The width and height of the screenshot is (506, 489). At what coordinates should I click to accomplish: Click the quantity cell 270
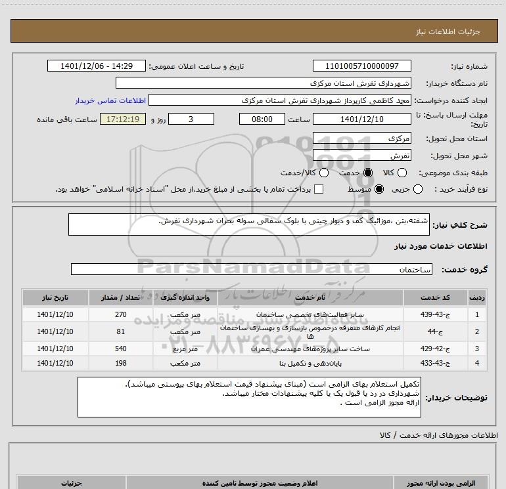(x=121, y=314)
